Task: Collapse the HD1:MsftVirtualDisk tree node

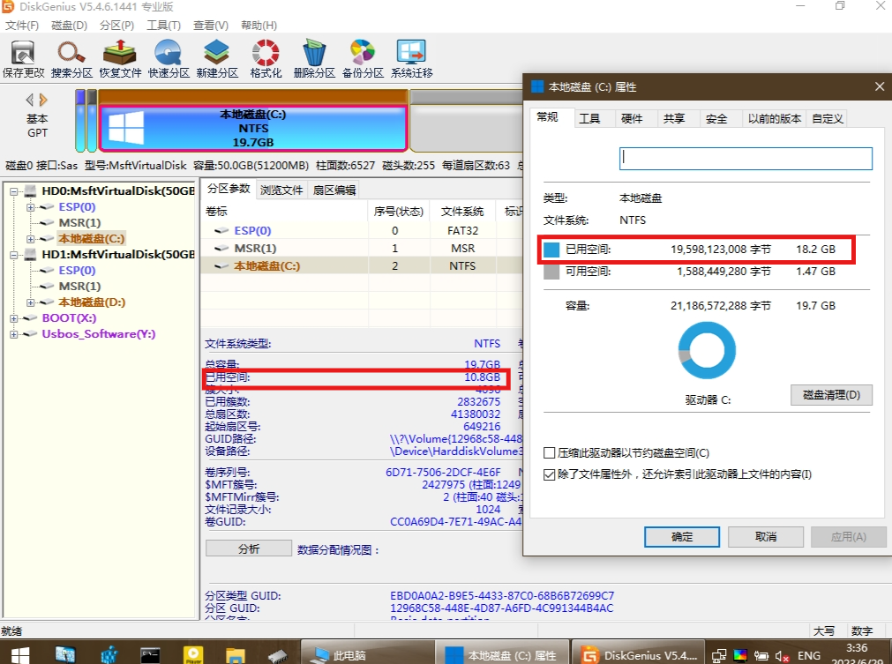Action: pos(13,255)
